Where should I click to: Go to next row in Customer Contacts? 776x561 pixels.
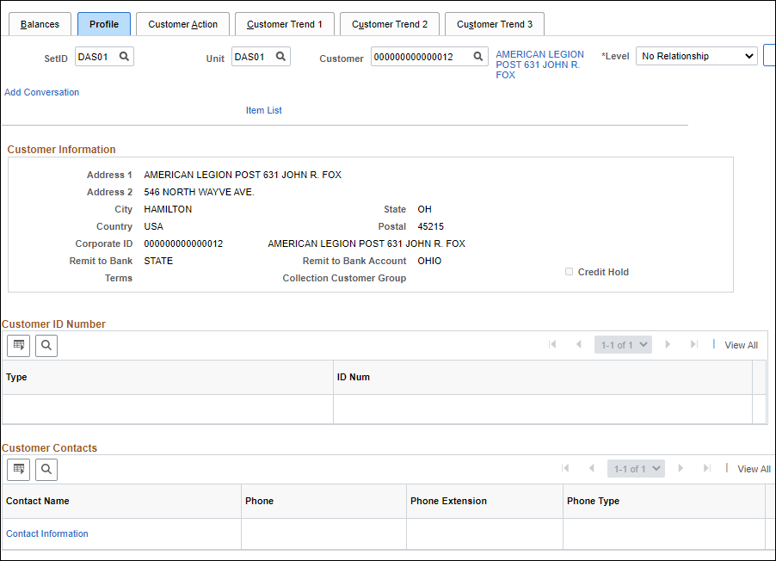pos(681,468)
